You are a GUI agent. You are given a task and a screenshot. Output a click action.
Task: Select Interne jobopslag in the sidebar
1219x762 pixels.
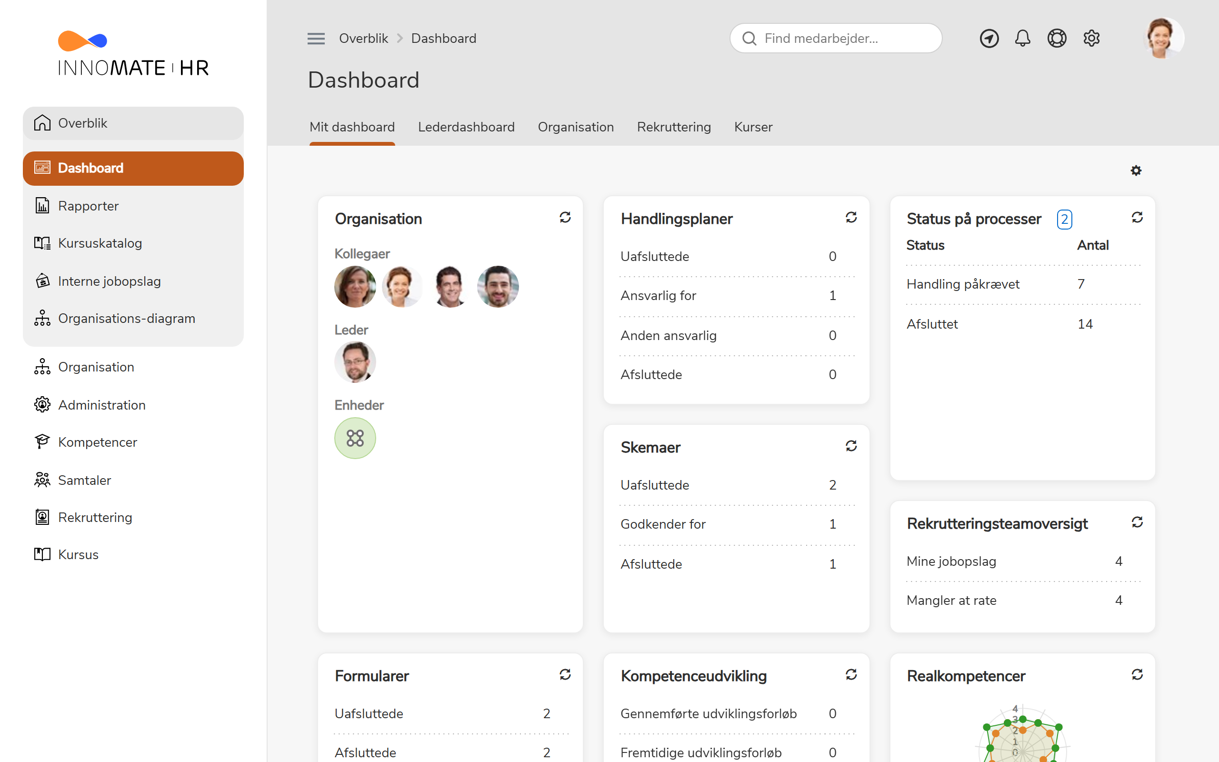click(110, 281)
